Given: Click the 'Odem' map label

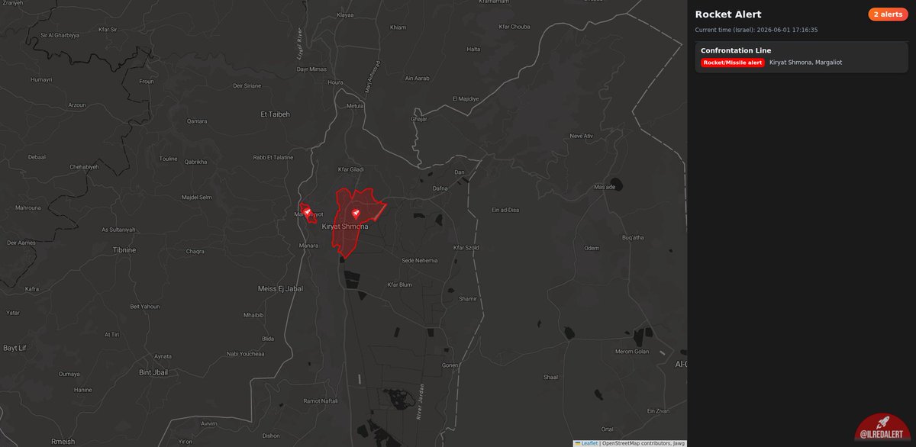Looking at the screenshot, I should click(592, 249).
